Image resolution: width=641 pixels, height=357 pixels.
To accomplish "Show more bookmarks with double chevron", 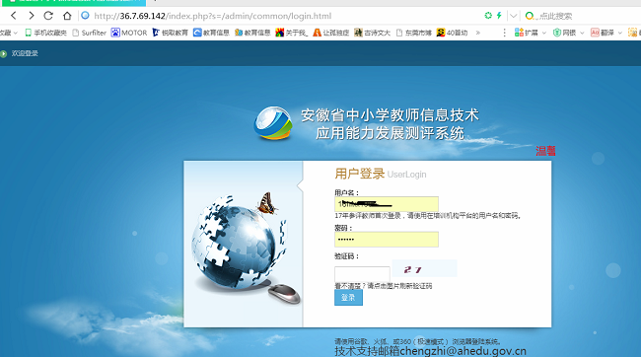I will point(478,33).
